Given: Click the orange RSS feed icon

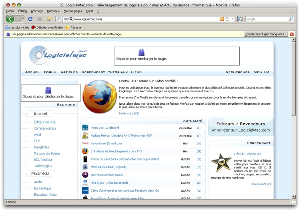Looking at the screenshot, I should [x=222, y=19].
